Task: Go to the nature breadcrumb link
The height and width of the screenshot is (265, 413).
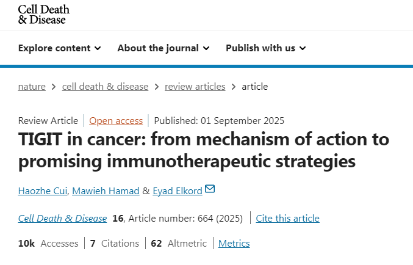Action: (x=32, y=87)
